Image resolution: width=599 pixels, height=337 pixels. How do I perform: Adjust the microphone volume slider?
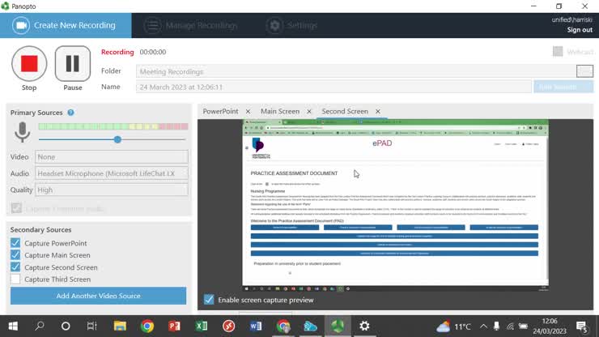pyautogui.click(x=117, y=139)
